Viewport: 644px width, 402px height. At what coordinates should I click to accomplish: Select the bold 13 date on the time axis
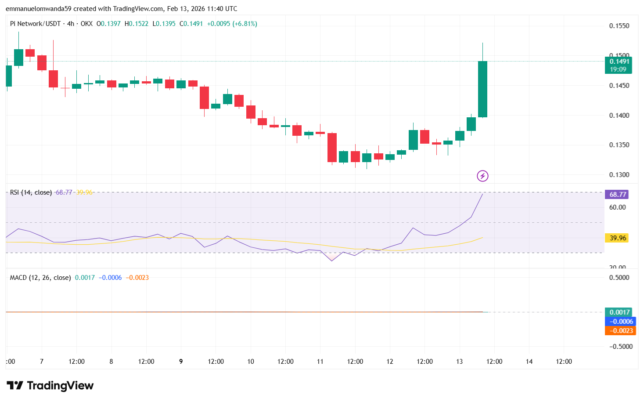click(459, 362)
